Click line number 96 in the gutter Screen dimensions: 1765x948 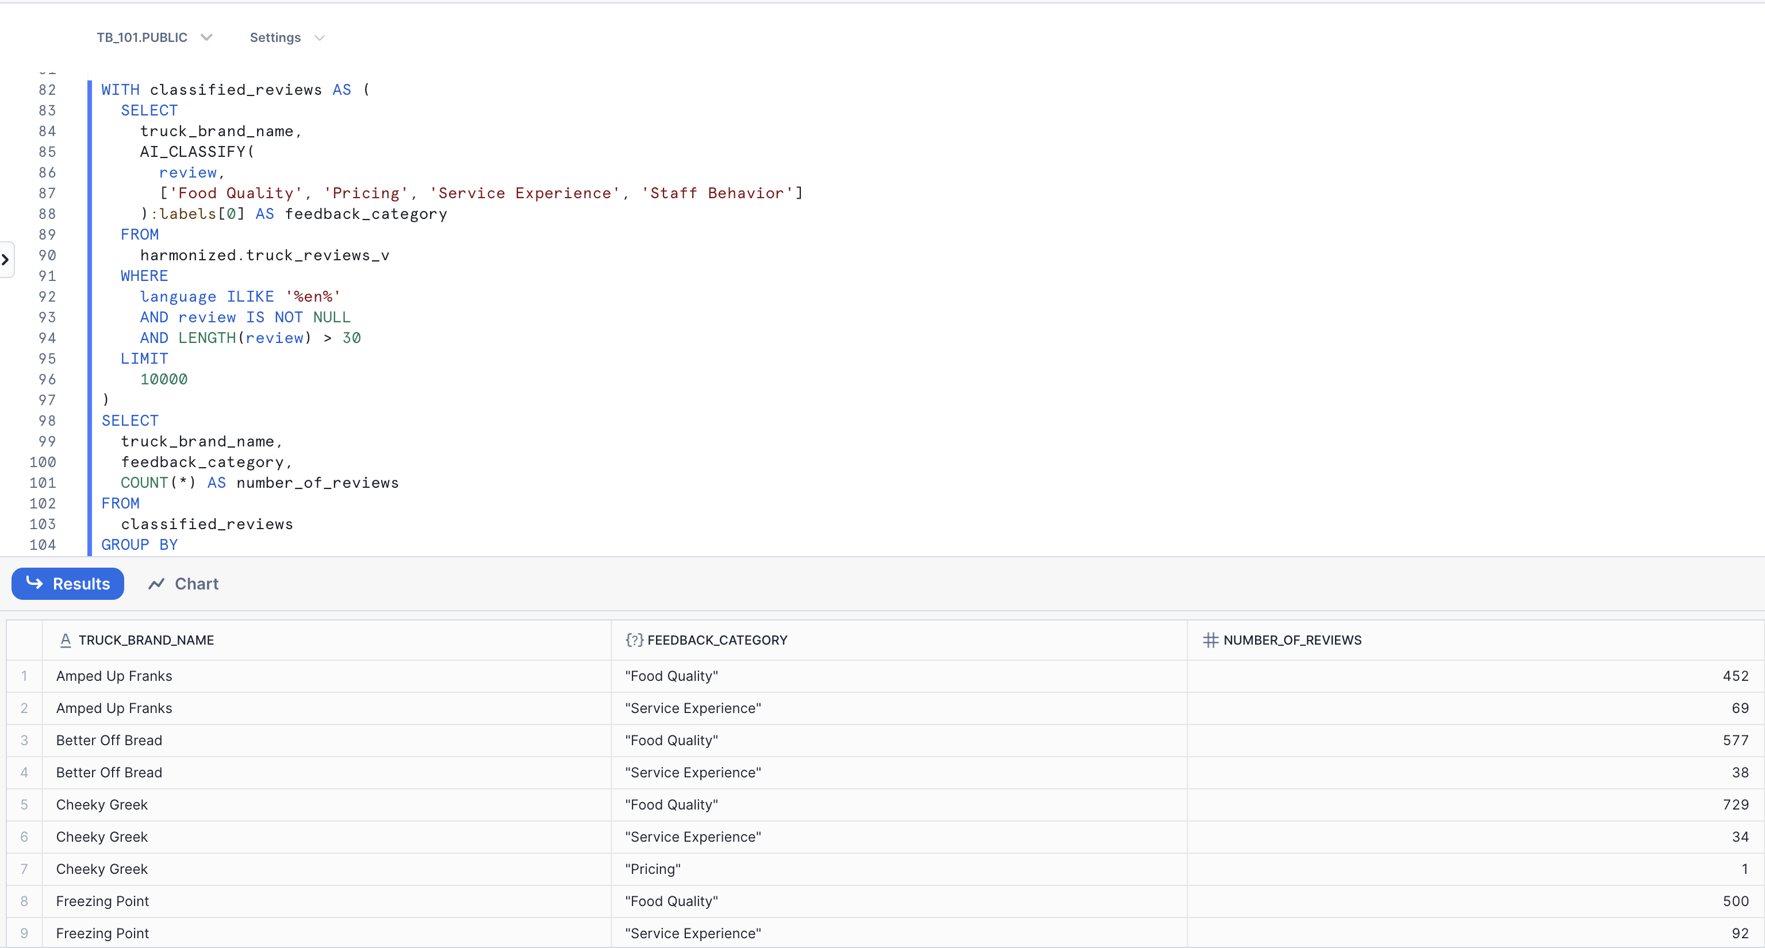(x=47, y=379)
